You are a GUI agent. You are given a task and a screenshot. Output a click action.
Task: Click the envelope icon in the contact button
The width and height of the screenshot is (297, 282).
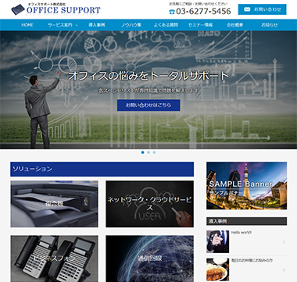(247, 9)
